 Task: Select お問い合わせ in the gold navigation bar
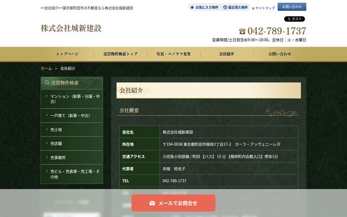tap(280, 54)
